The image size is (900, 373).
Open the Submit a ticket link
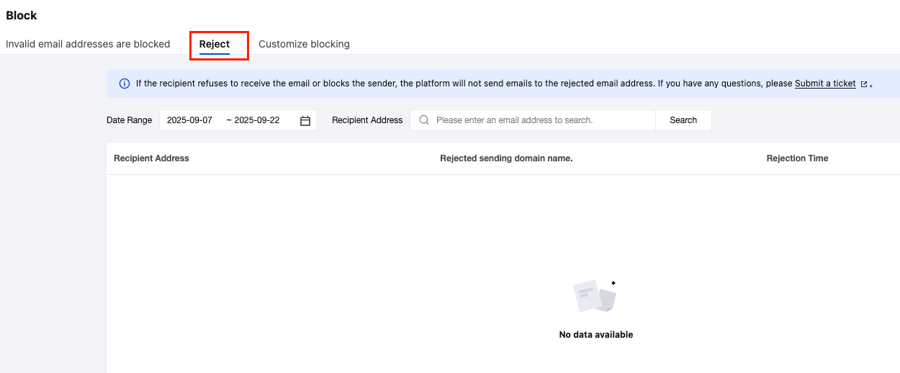tap(825, 84)
